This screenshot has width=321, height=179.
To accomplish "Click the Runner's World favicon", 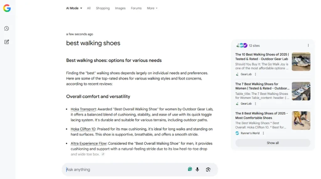I will point(237,133).
